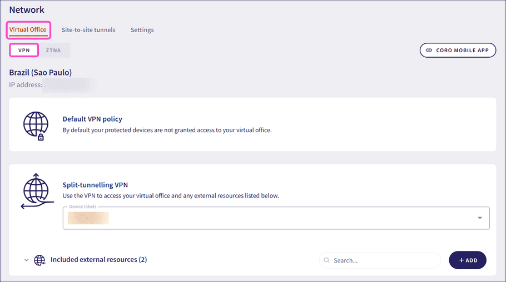This screenshot has height=282, width=506.
Task: Click the Brazil (Sao Paulo) location heading
Action: 41,72
